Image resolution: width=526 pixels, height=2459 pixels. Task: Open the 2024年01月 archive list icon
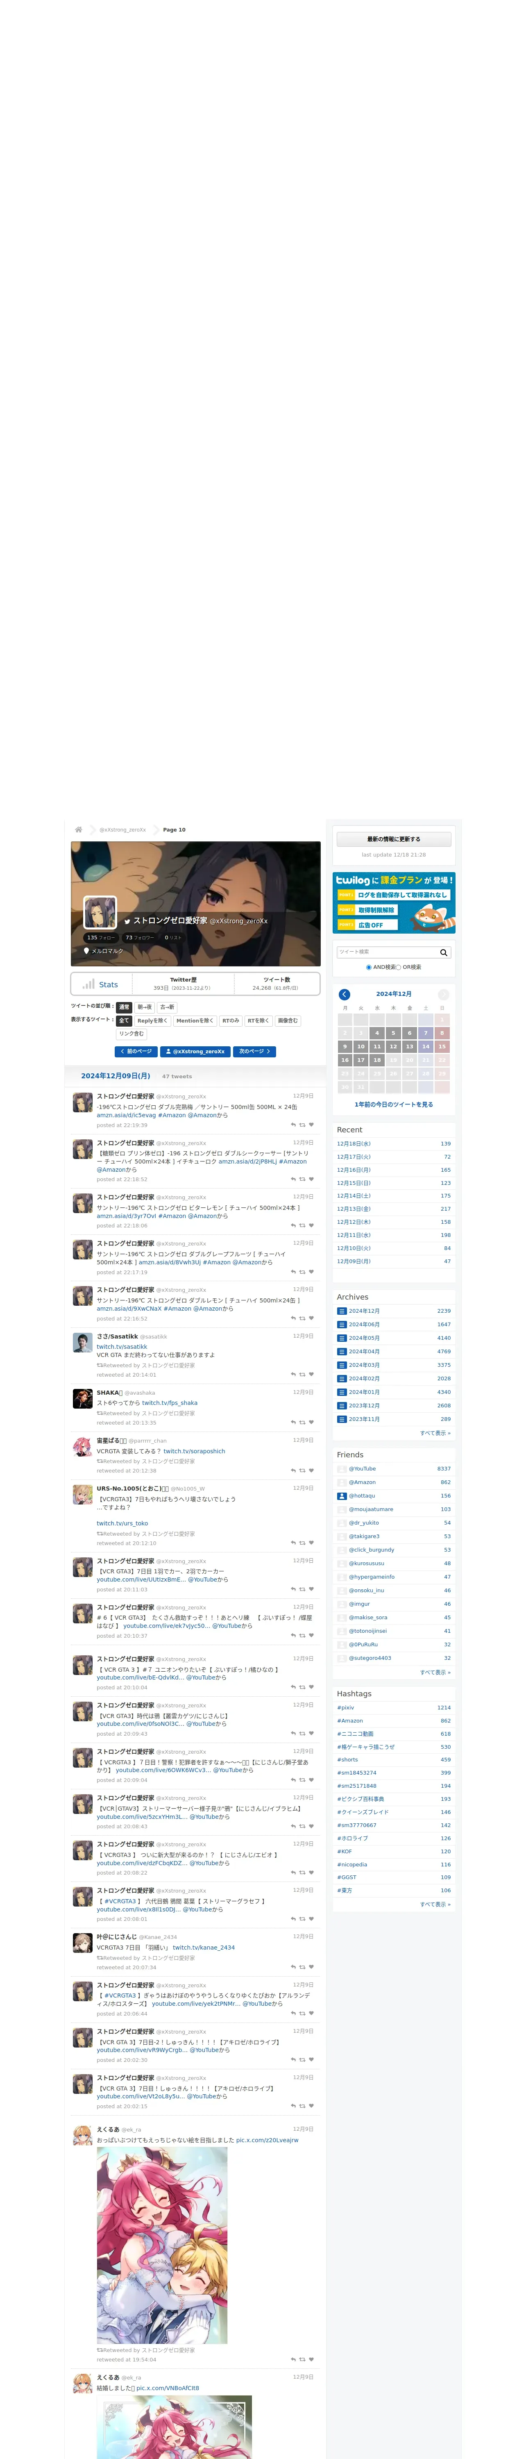pos(342,1392)
